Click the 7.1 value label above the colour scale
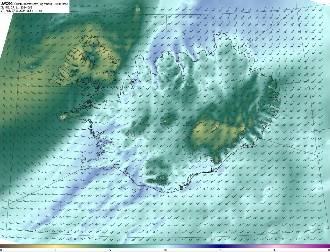330x252 pixels. tap(245, 239)
